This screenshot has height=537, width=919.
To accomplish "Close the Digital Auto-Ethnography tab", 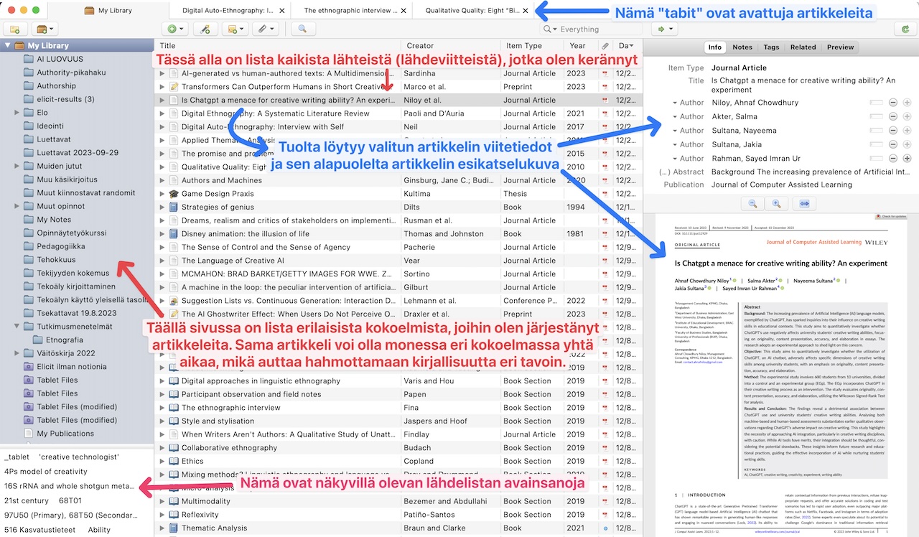I will pyautogui.click(x=281, y=11).
